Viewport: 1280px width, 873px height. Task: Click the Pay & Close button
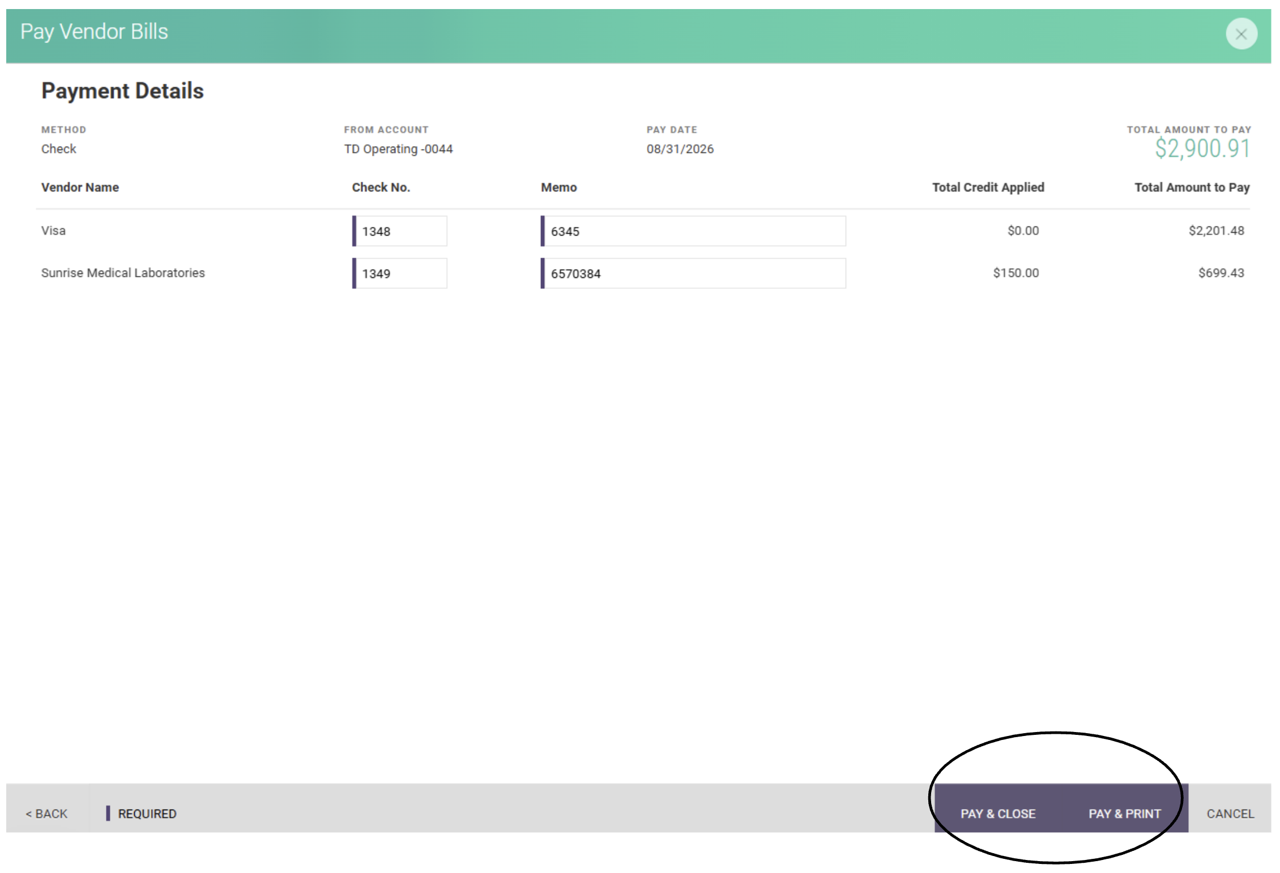point(998,814)
